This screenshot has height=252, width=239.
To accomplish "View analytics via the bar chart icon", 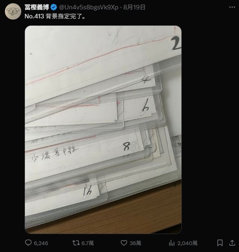I will pos(172,243).
